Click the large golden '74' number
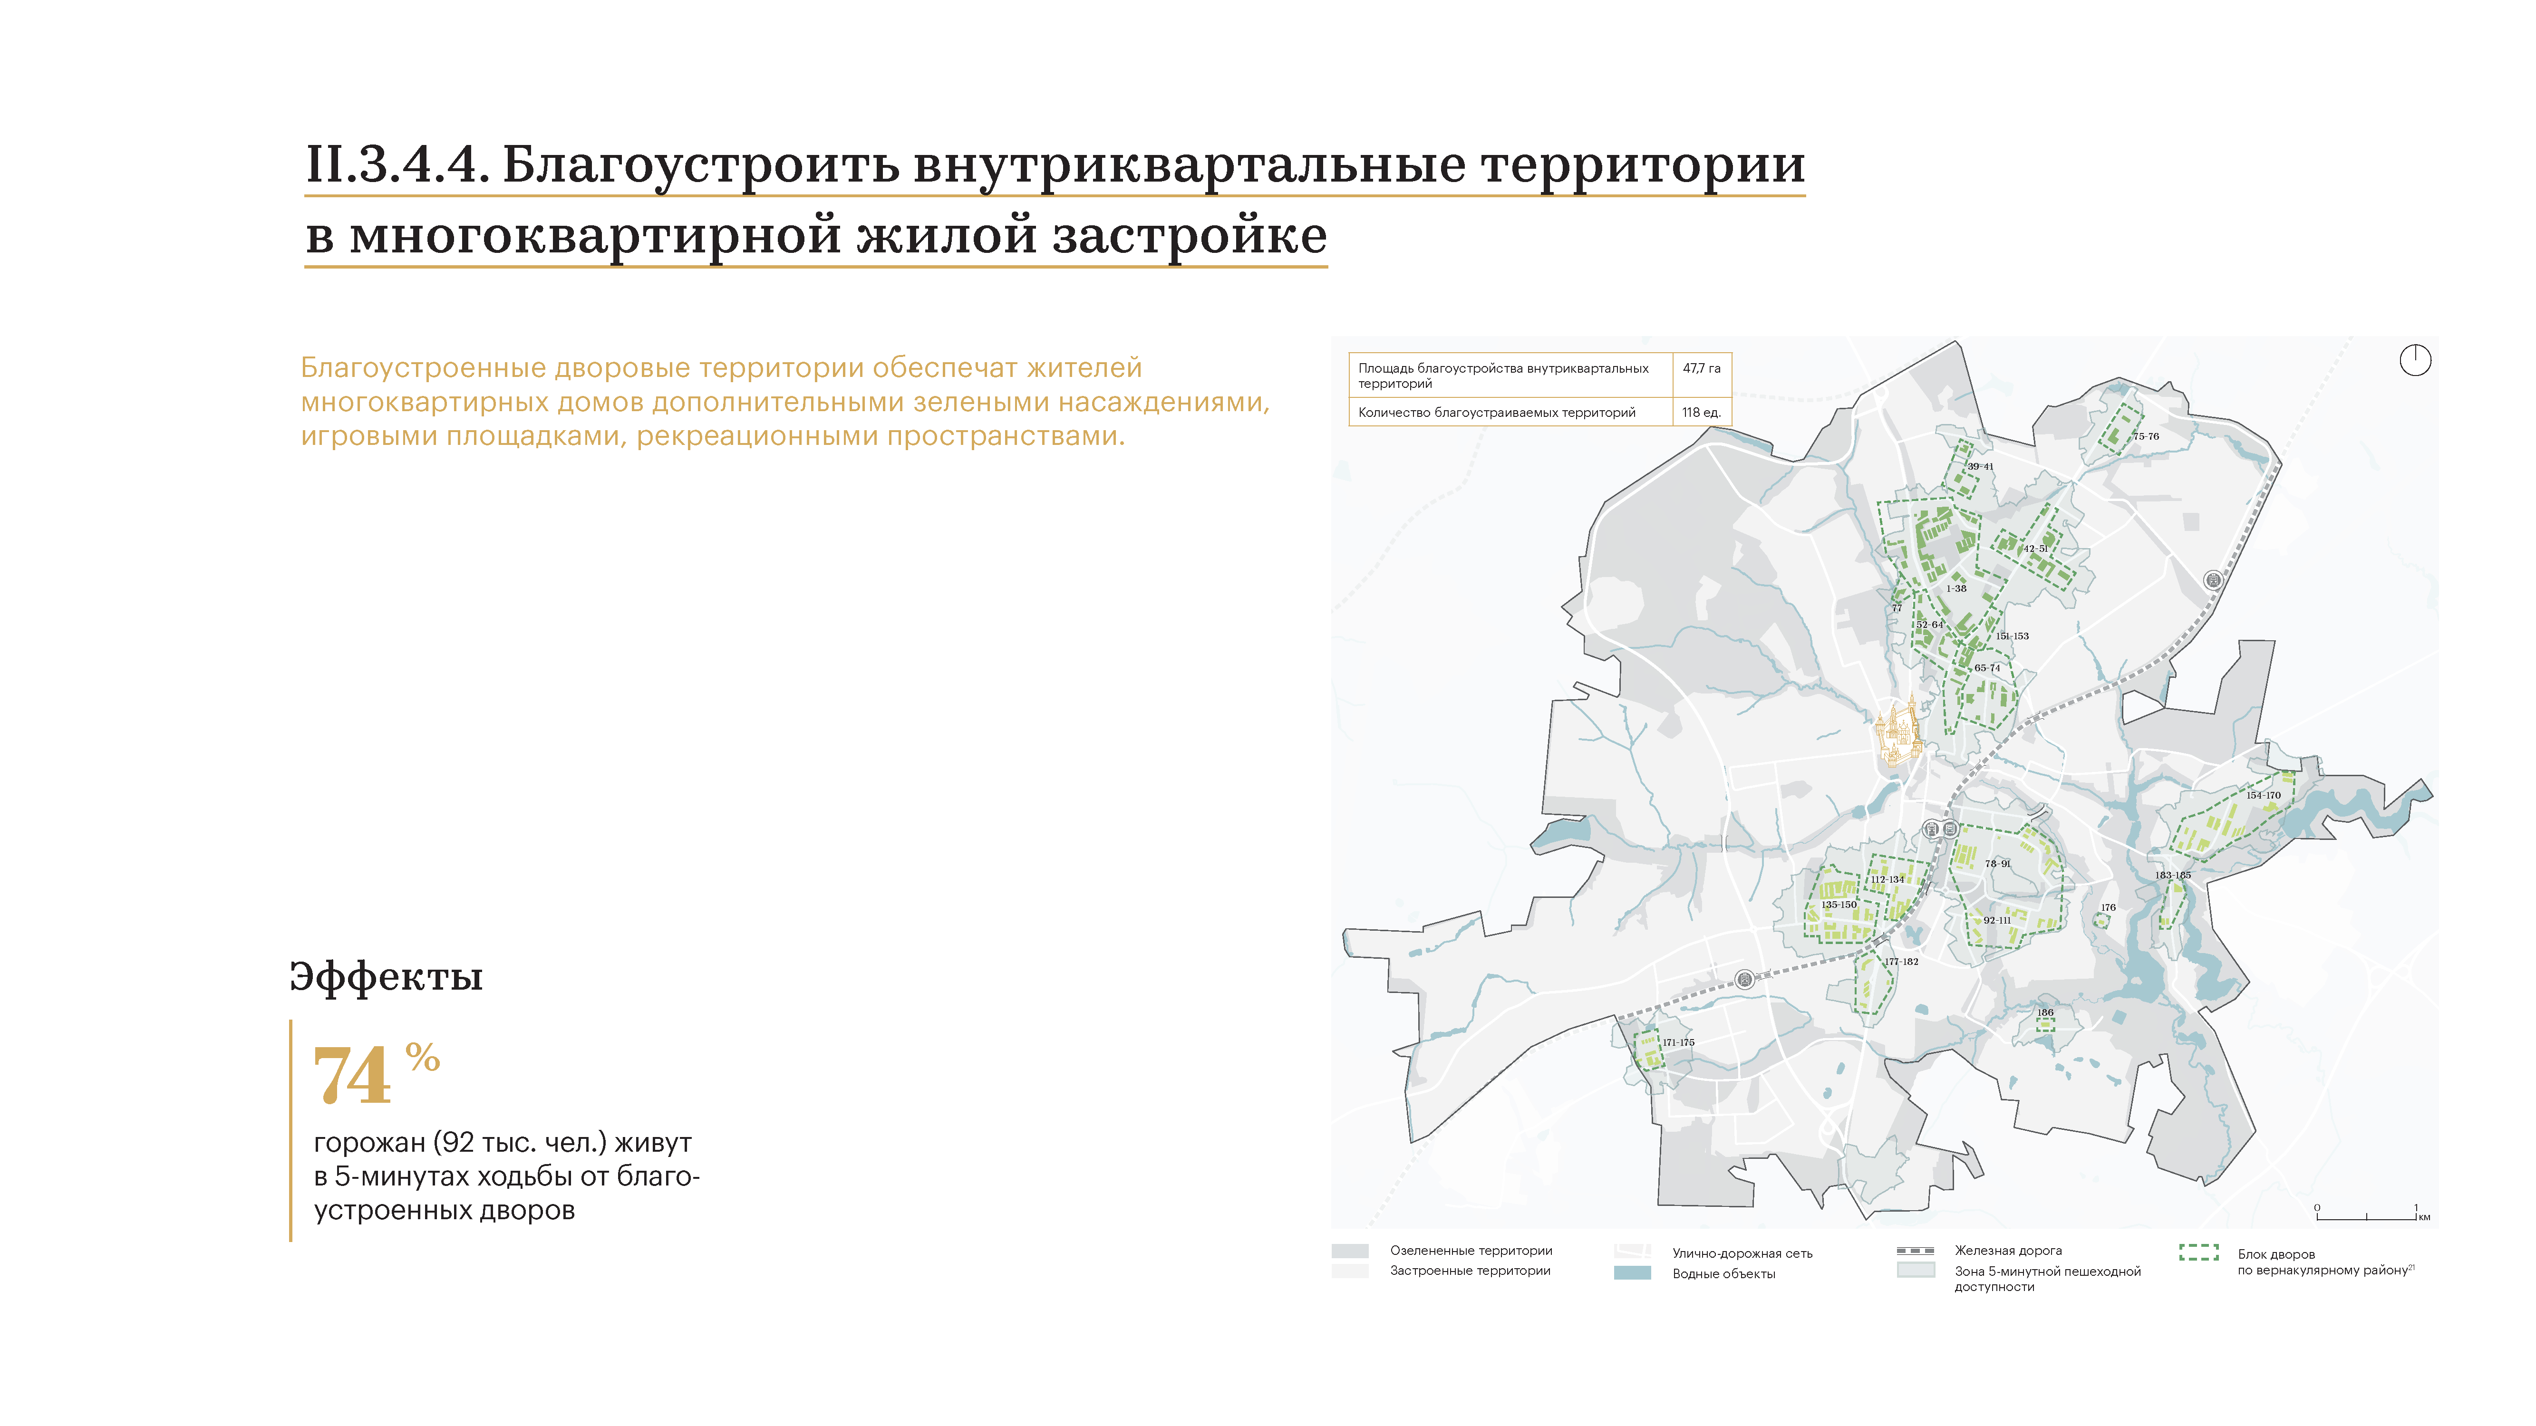2536x1426 pixels. coord(352,1076)
